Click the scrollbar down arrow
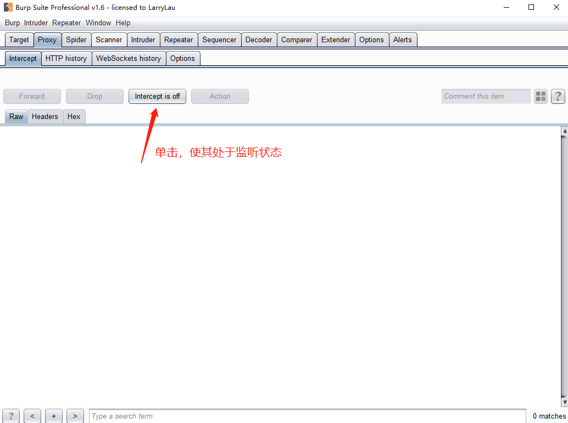This screenshot has height=423, width=568. pyautogui.click(x=564, y=402)
